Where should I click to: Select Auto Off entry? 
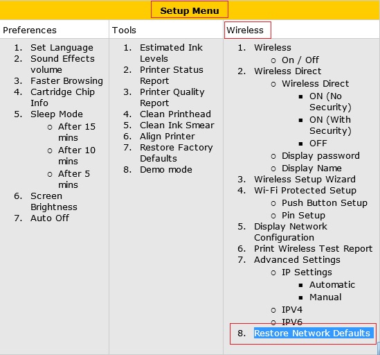point(50,218)
